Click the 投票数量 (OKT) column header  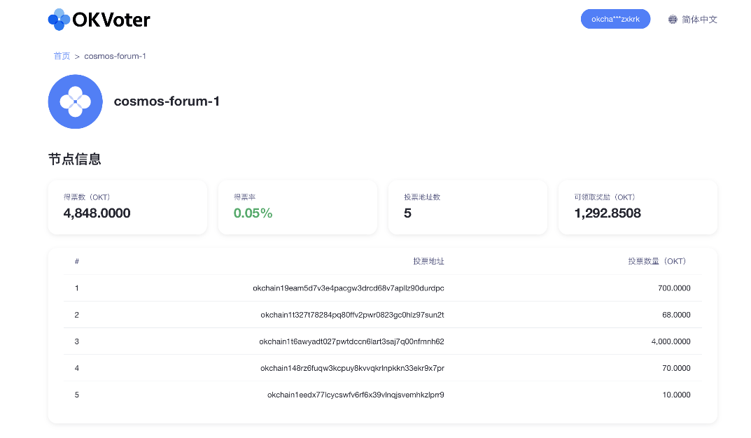pyautogui.click(x=657, y=262)
